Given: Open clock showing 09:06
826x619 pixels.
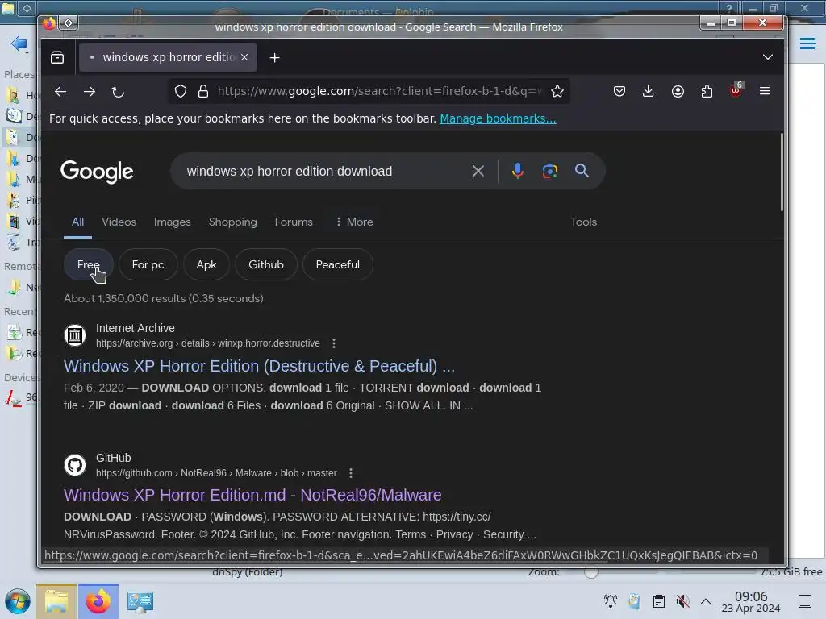Looking at the screenshot, I should pyautogui.click(x=751, y=601).
